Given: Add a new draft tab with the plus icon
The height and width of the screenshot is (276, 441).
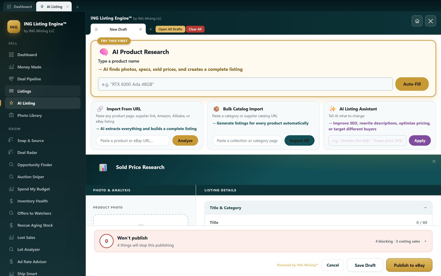Looking at the screenshot, I should [x=150, y=29].
